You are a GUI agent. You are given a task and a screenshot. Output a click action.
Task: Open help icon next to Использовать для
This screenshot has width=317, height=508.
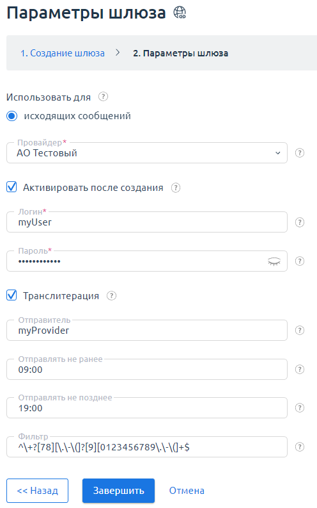point(103,97)
